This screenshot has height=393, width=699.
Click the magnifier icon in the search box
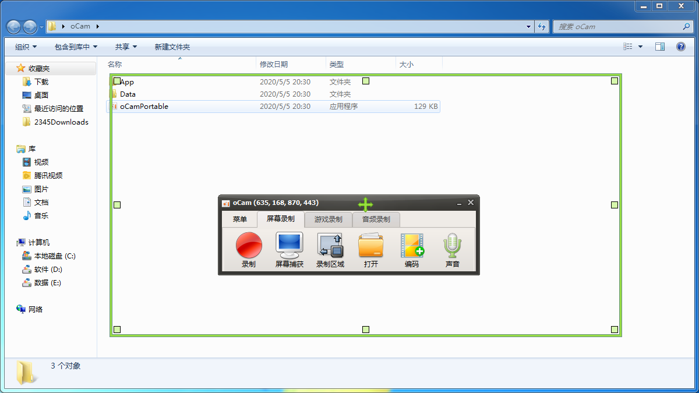[x=686, y=26]
